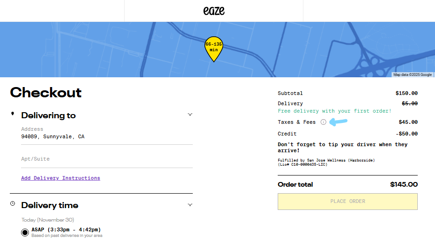Click the Map data Google attribution
Screen dimensions: 435x243
412,74
